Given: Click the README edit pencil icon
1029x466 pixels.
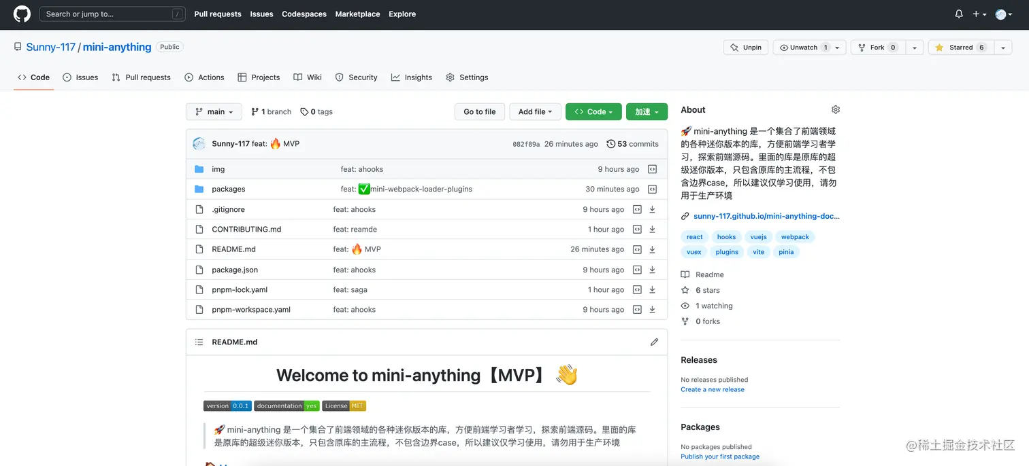Looking at the screenshot, I should 654,342.
